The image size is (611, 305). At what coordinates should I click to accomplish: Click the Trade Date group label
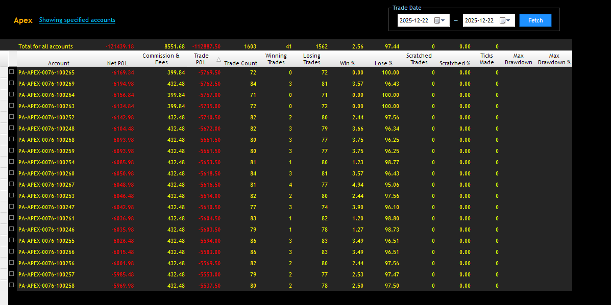(x=407, y=8)
